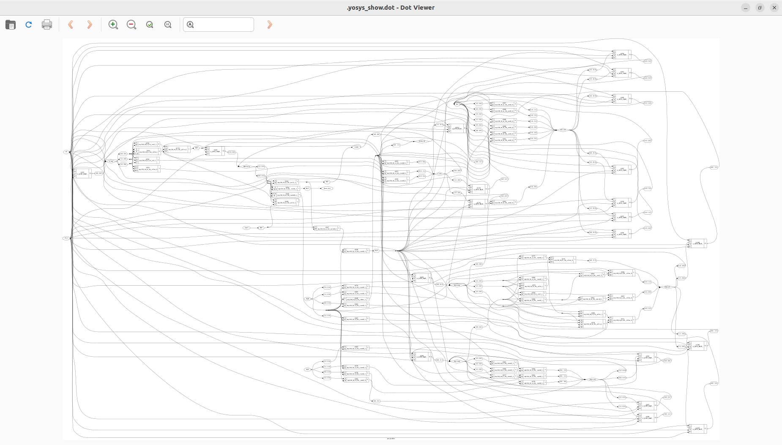Click the bin node near the top
Viewport: 782px width, 445px height.
pyautogui.click(x=457, y=104)
